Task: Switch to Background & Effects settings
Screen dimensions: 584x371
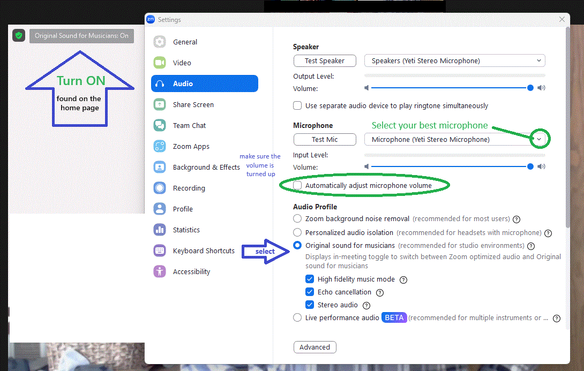Action: point(206,168)
